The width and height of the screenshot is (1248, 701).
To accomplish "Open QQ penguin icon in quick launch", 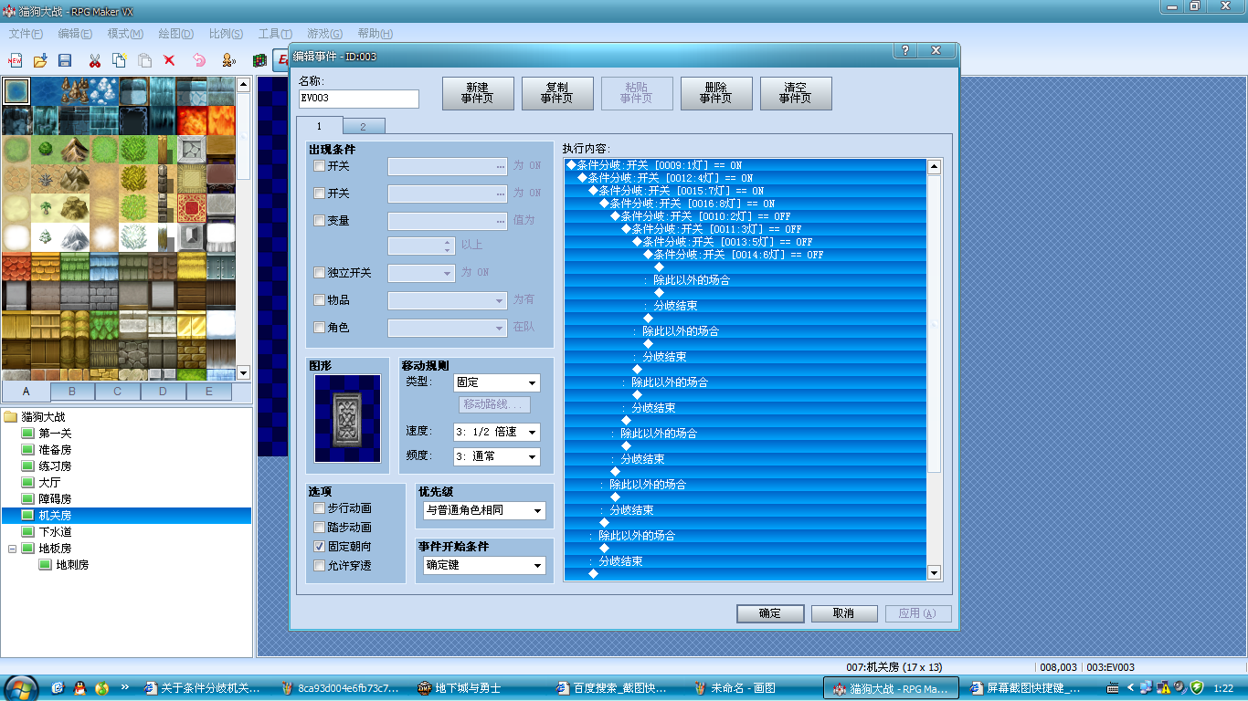I will (79, 687).
